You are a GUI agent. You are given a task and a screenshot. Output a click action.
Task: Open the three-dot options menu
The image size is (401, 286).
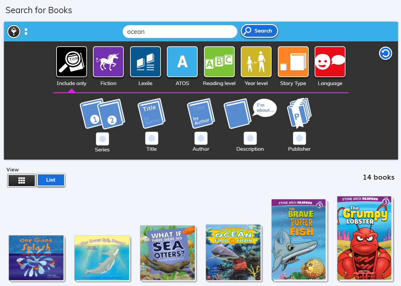click(26, 32)
